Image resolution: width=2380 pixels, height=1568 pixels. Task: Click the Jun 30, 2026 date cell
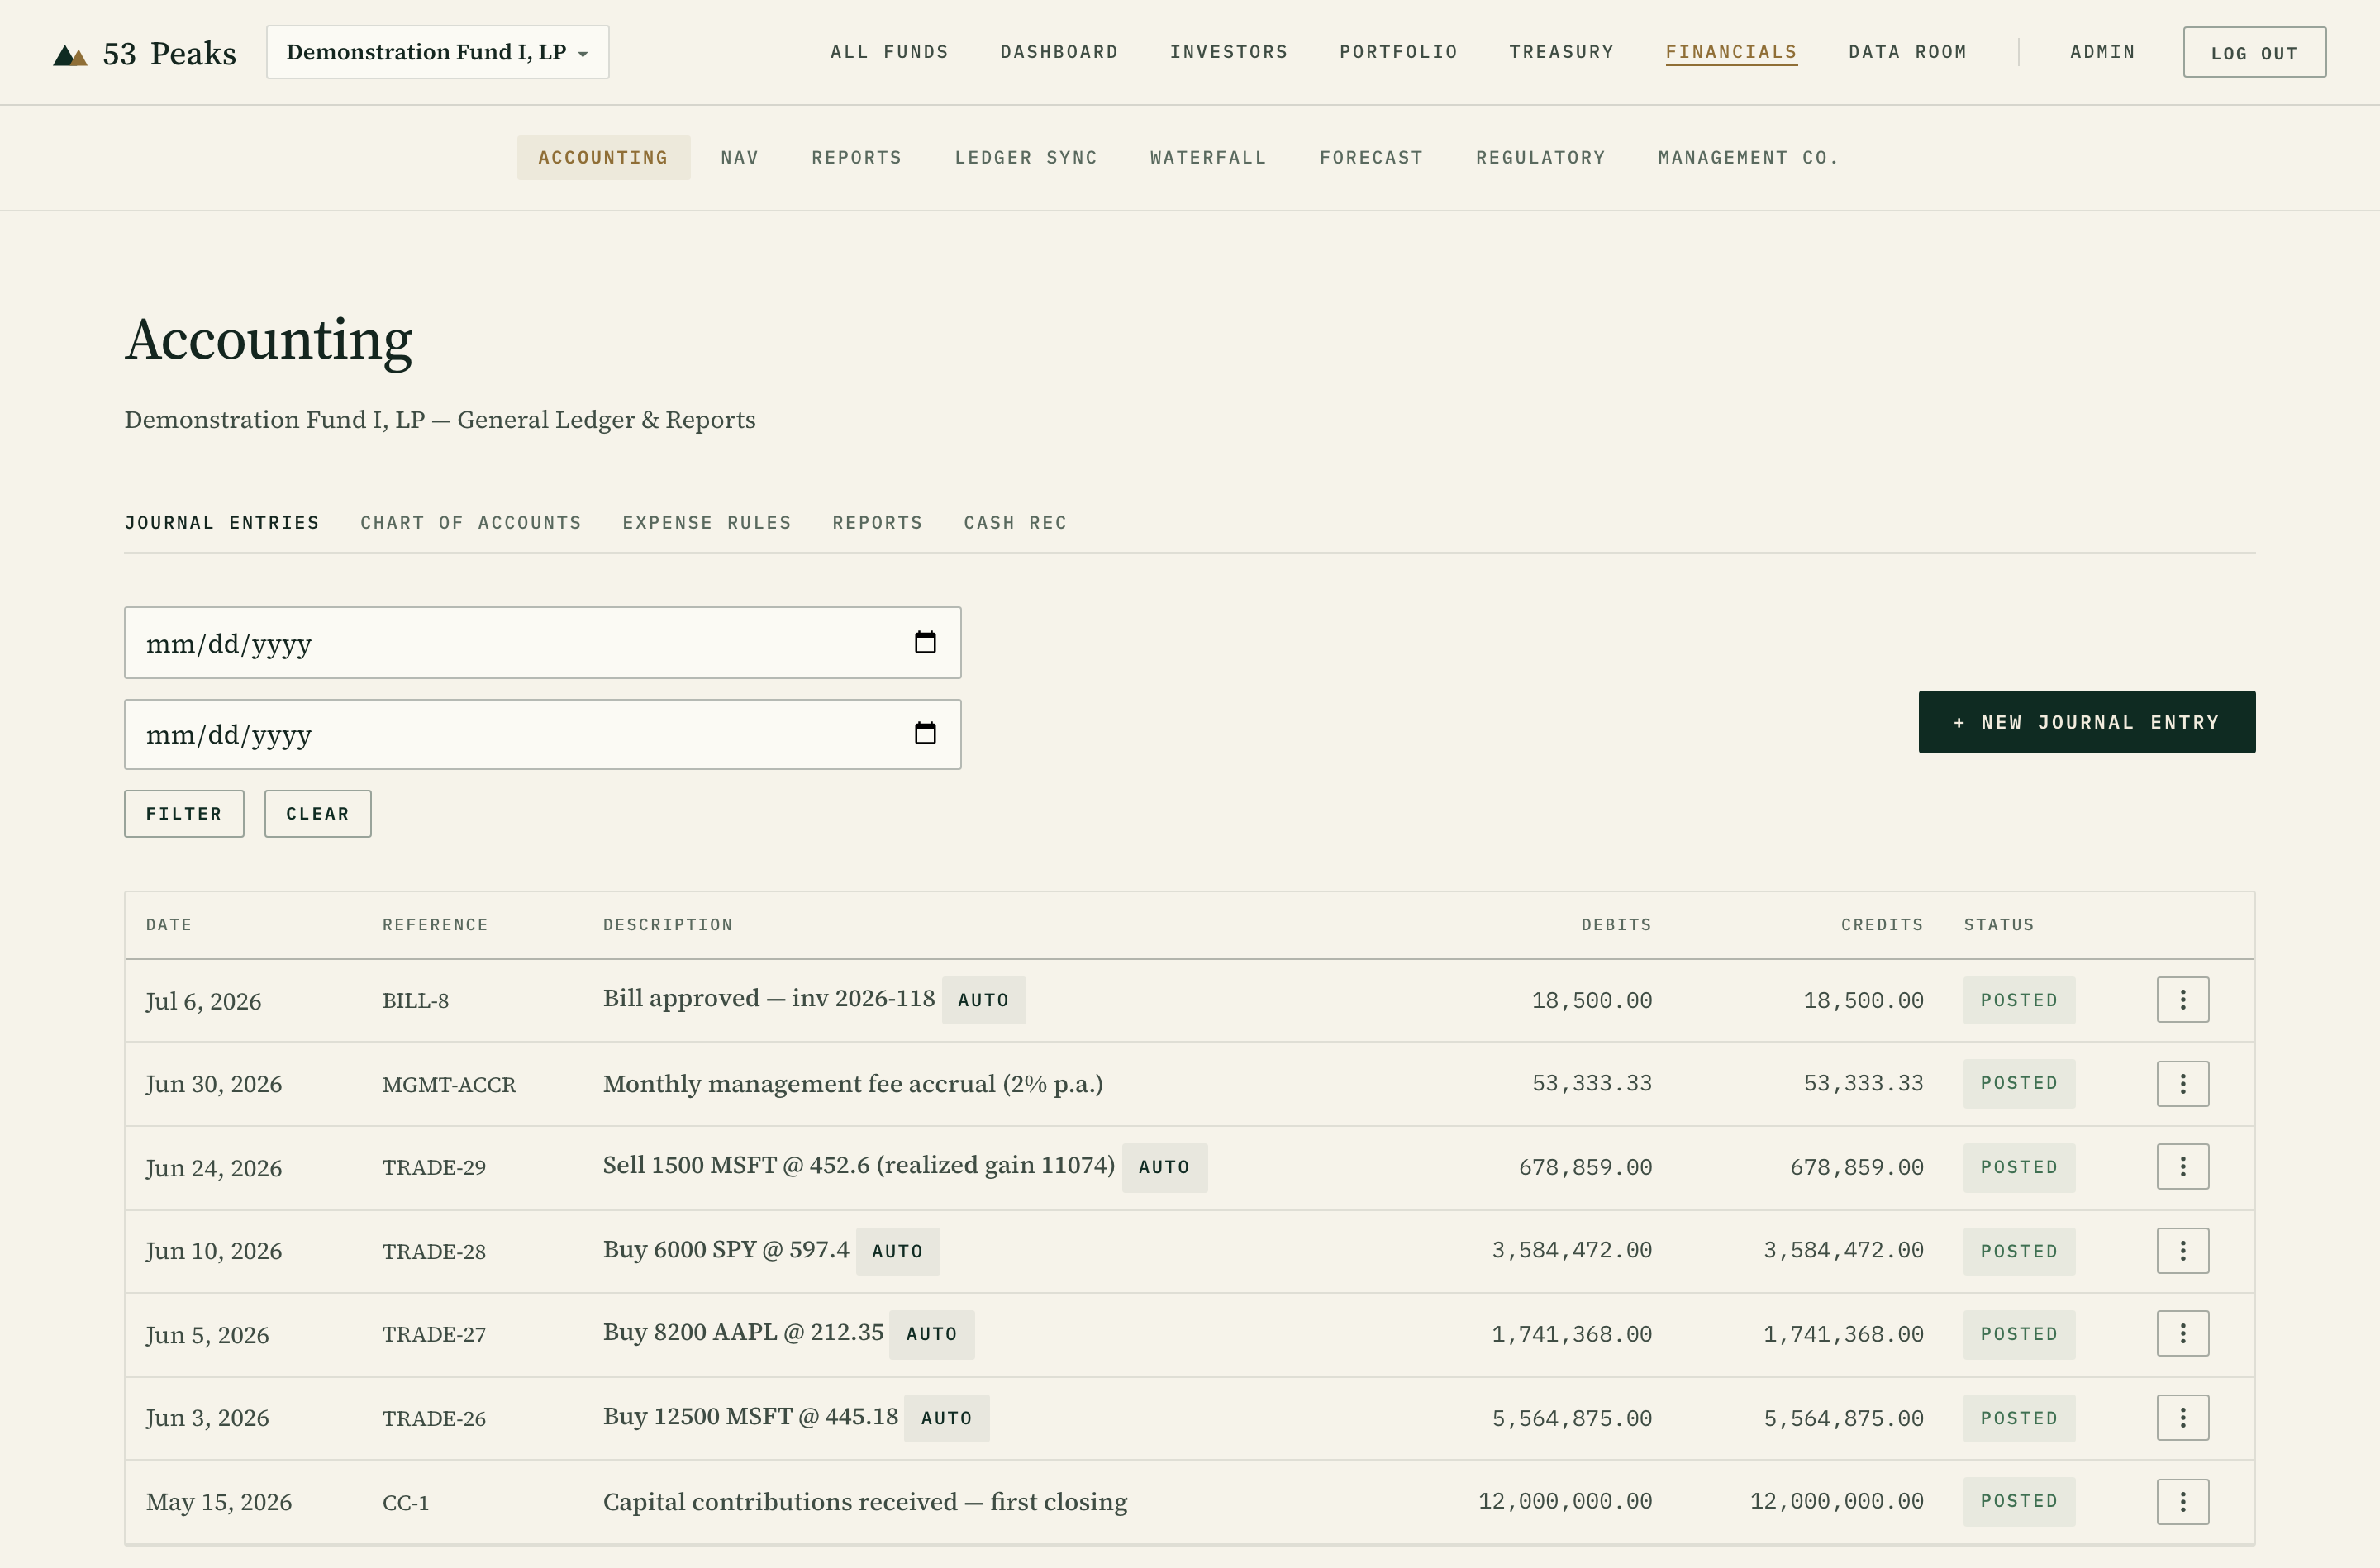click(x=214, y=1084)
